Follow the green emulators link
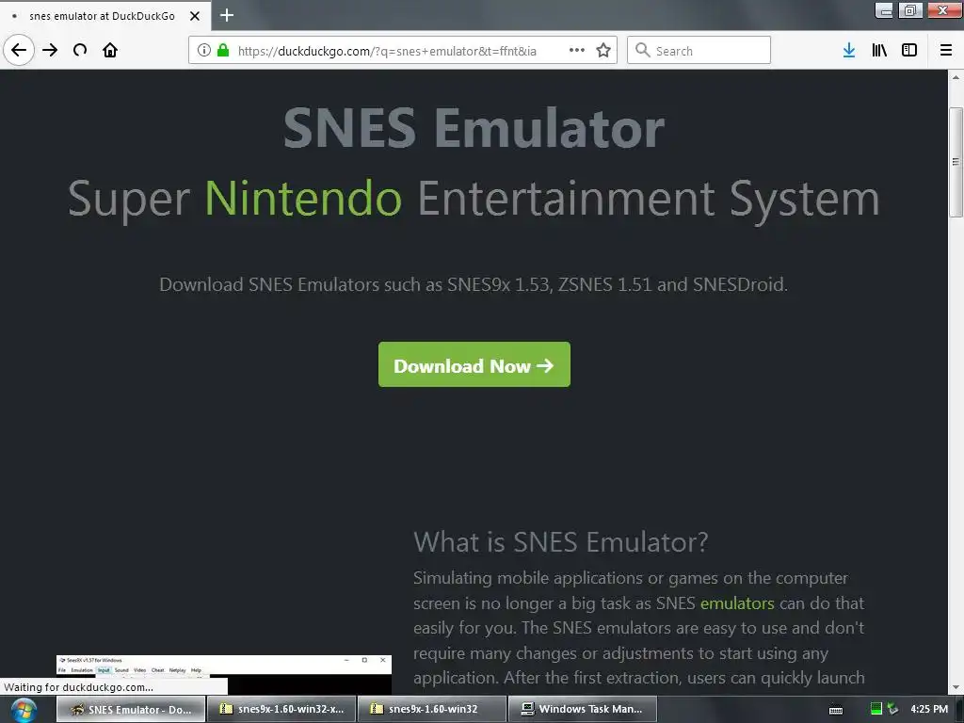This screenshot has width=964, height=723. coord(737,603)
